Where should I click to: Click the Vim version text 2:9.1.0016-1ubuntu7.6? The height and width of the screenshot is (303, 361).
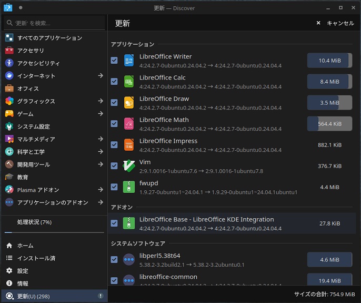[168, 171]
